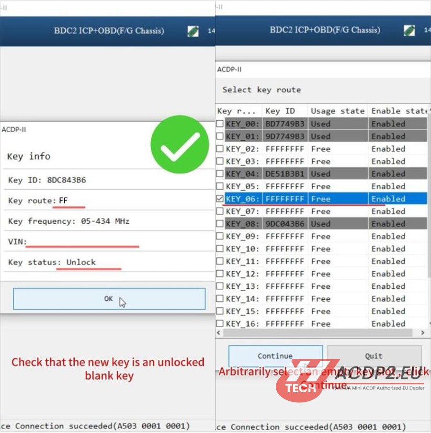
Task: Click the green device icon in left header
Action: point(193,31)
